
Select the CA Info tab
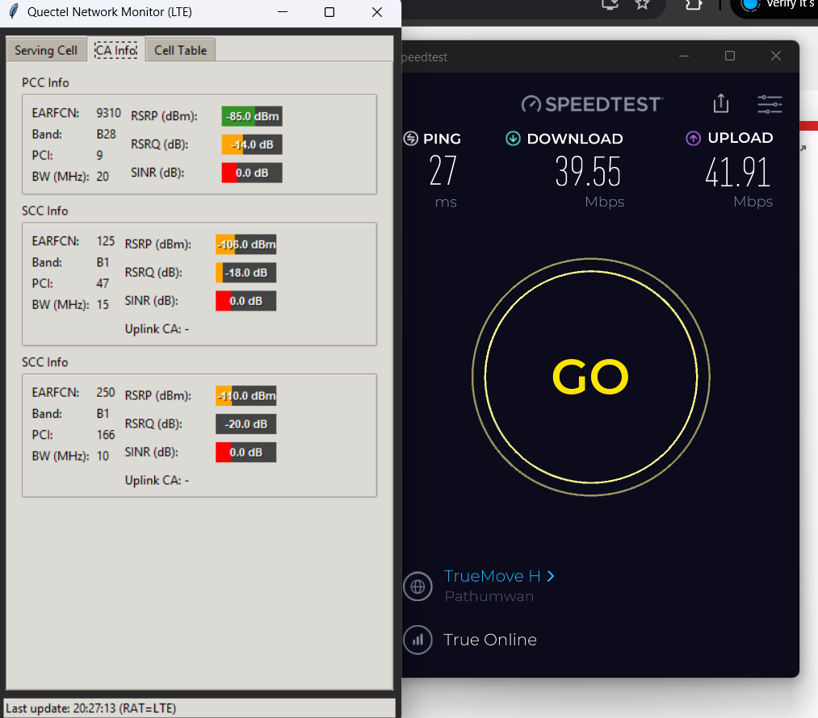click(116, 50)
